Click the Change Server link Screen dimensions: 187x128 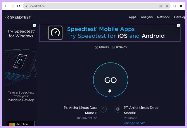(x=134, y=123)
